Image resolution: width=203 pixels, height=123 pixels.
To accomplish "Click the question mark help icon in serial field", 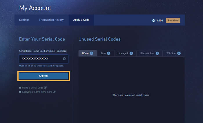I will [x=64, y=59].
